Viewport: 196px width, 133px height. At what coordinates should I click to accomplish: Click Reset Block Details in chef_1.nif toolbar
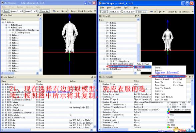coord(179,12)
